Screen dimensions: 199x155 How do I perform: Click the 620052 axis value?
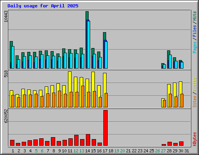pos(6,116)
